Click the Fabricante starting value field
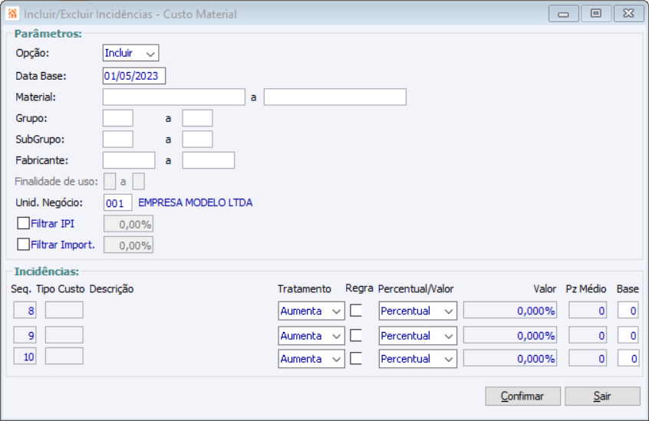This screenshot has width=649, height=421. click(129, 160)
